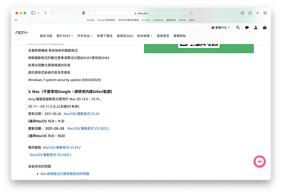
Task: Go back to the previous page
Action: 46,13
